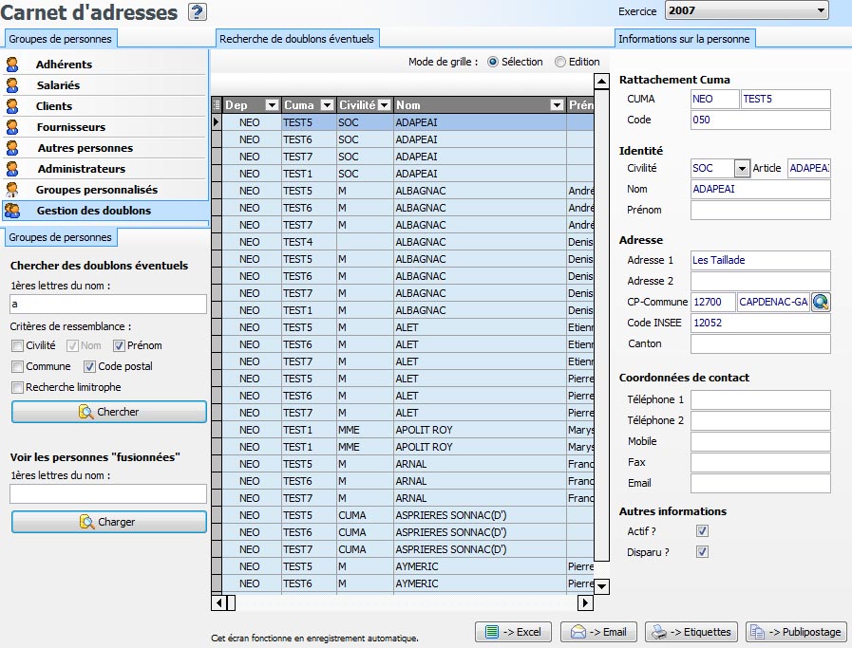Click the Téléphone 2 field

pyautogui.click(x=760, y=420)
